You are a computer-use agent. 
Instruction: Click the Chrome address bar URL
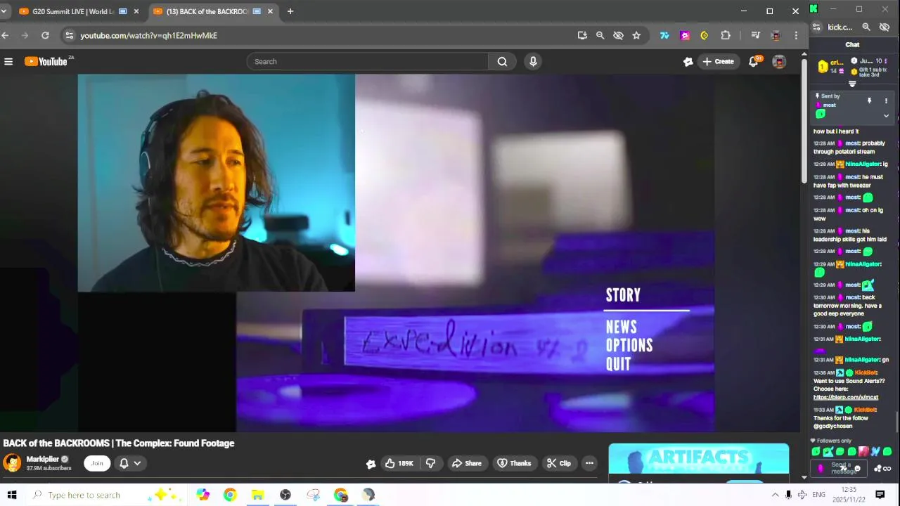(x=148, y=35)
